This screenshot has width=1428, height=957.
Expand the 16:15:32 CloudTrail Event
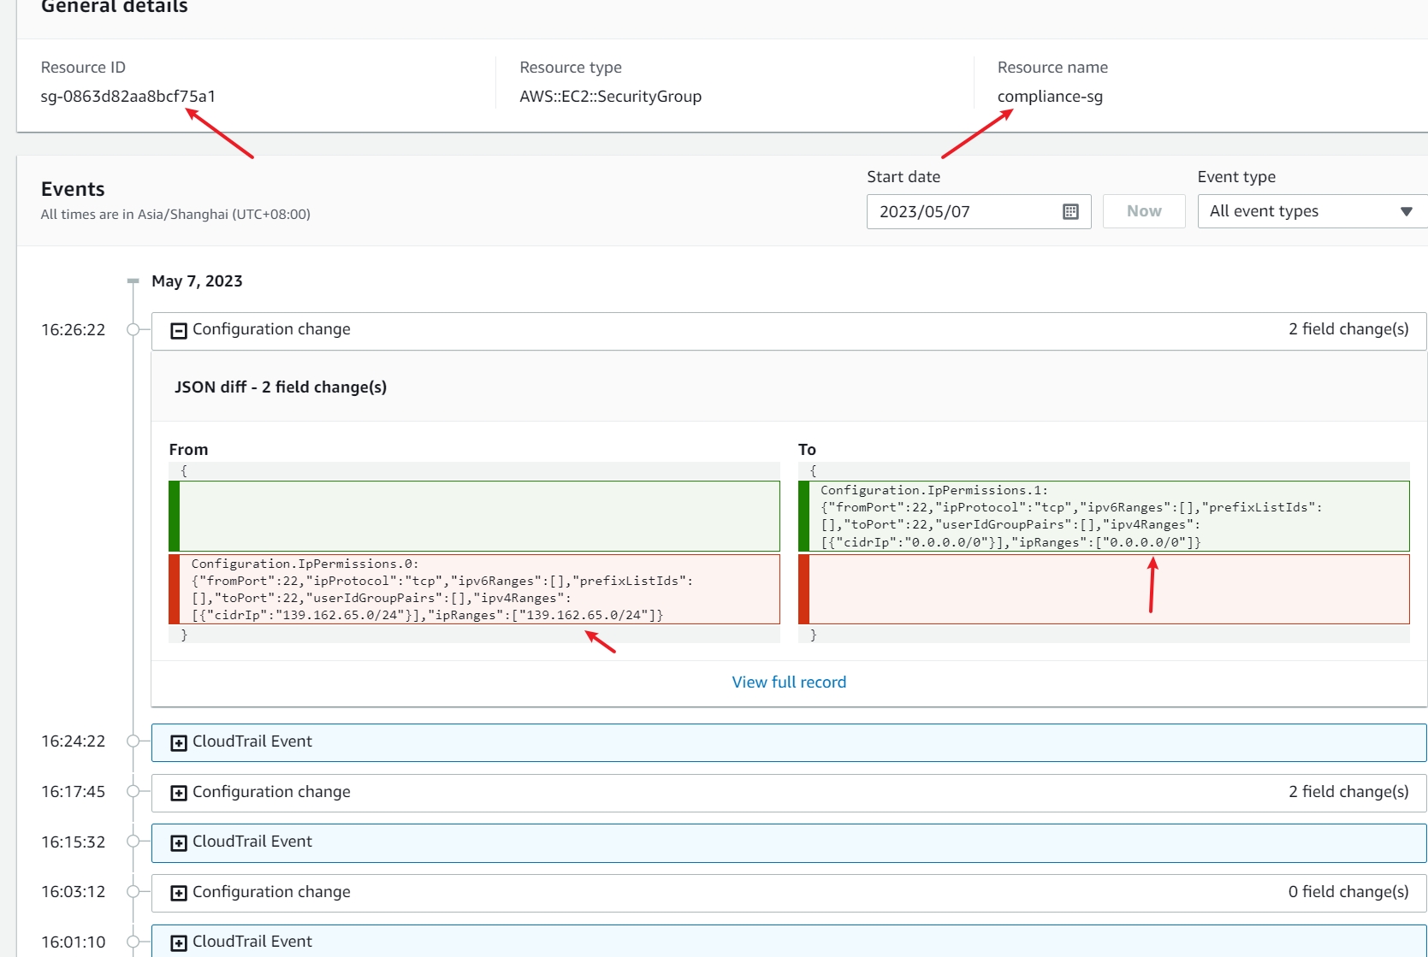click(x=179, y=843)
